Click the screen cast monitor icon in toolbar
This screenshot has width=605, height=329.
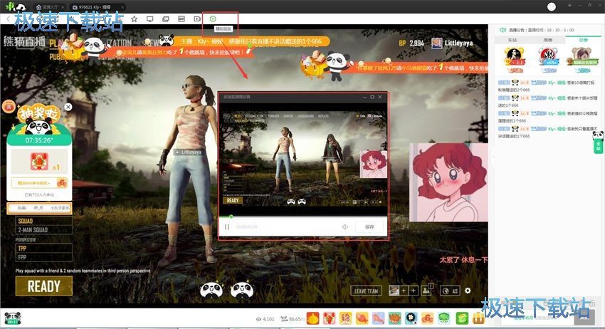click(x=149, y=19)
